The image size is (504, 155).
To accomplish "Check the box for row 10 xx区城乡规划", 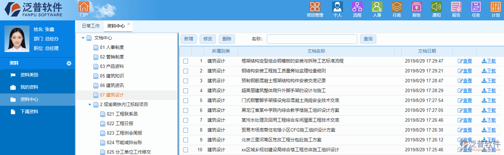I will click(186, 150).
